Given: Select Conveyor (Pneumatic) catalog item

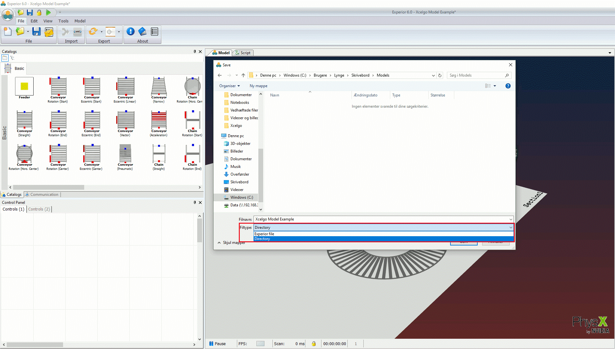Looking at the screenshot, I should [125, 157].
